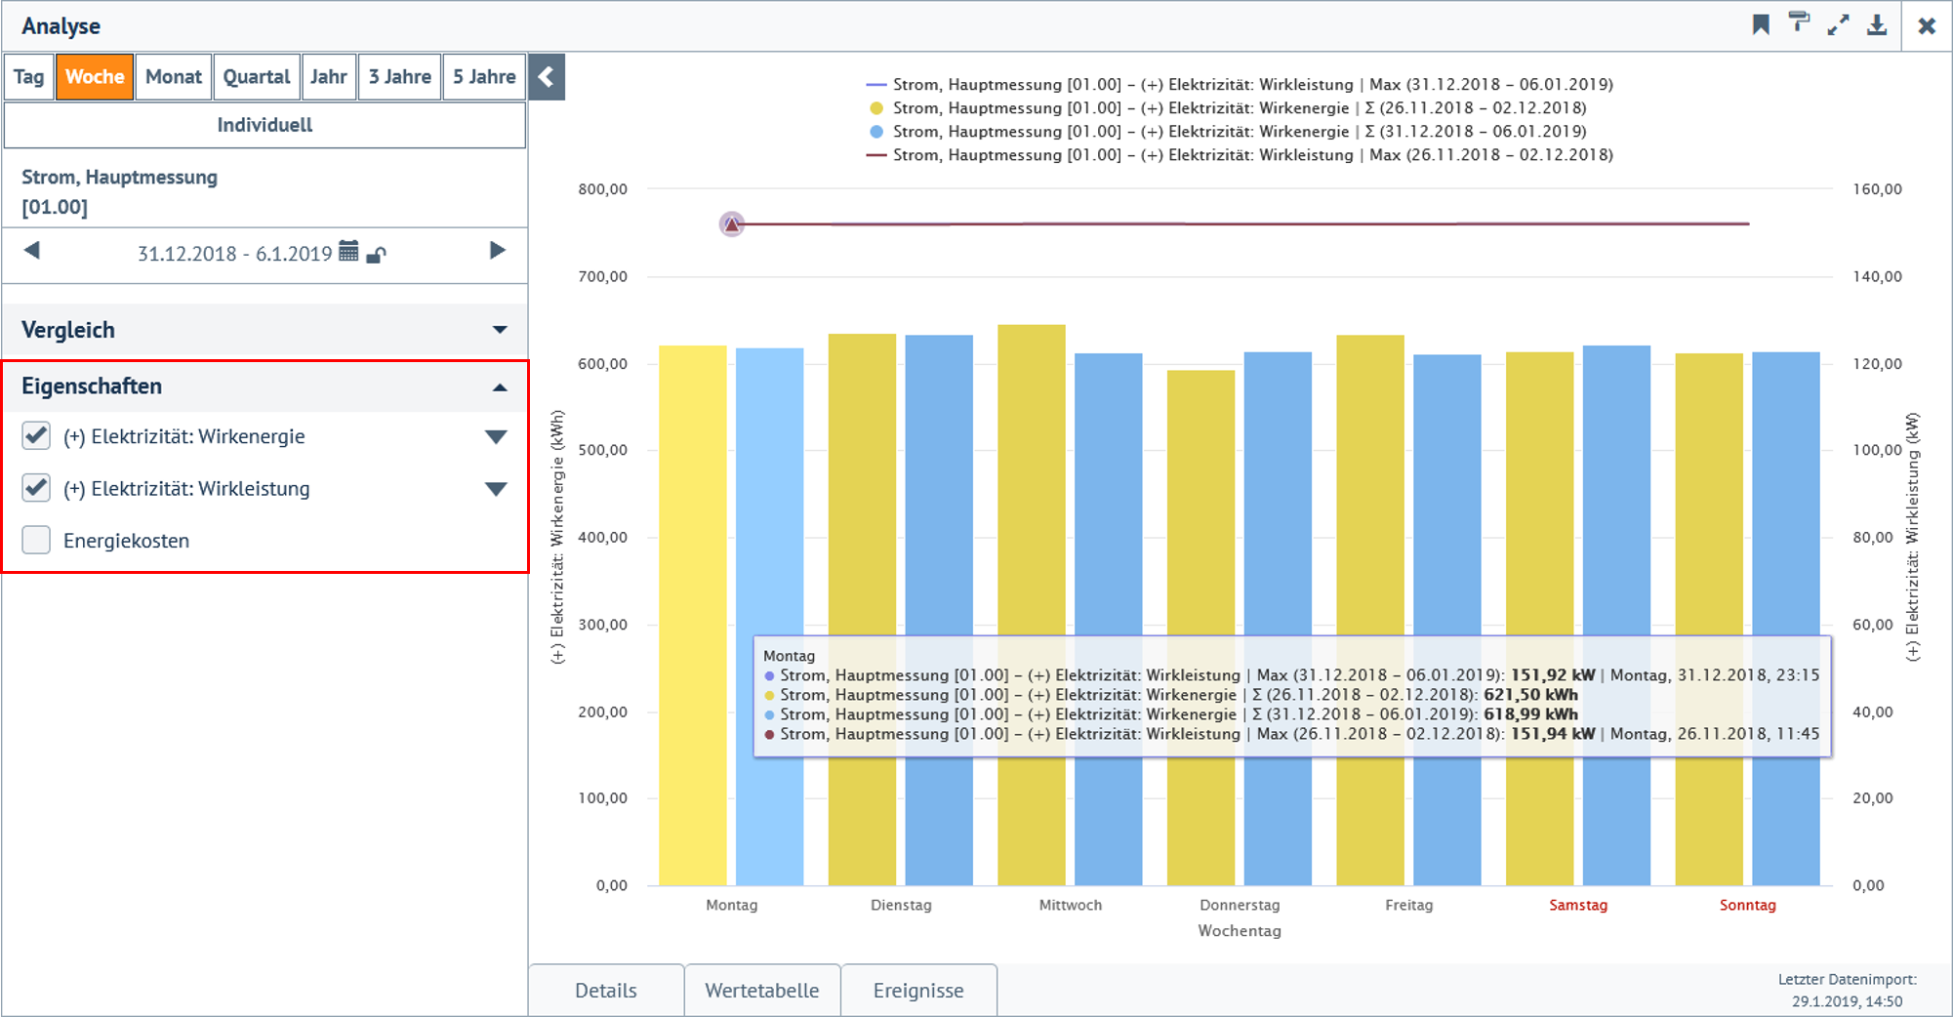Expand chart to fullscreen view
Image resolution: width=1953 pixels, height=1017 pixels.
point(1838,25)
